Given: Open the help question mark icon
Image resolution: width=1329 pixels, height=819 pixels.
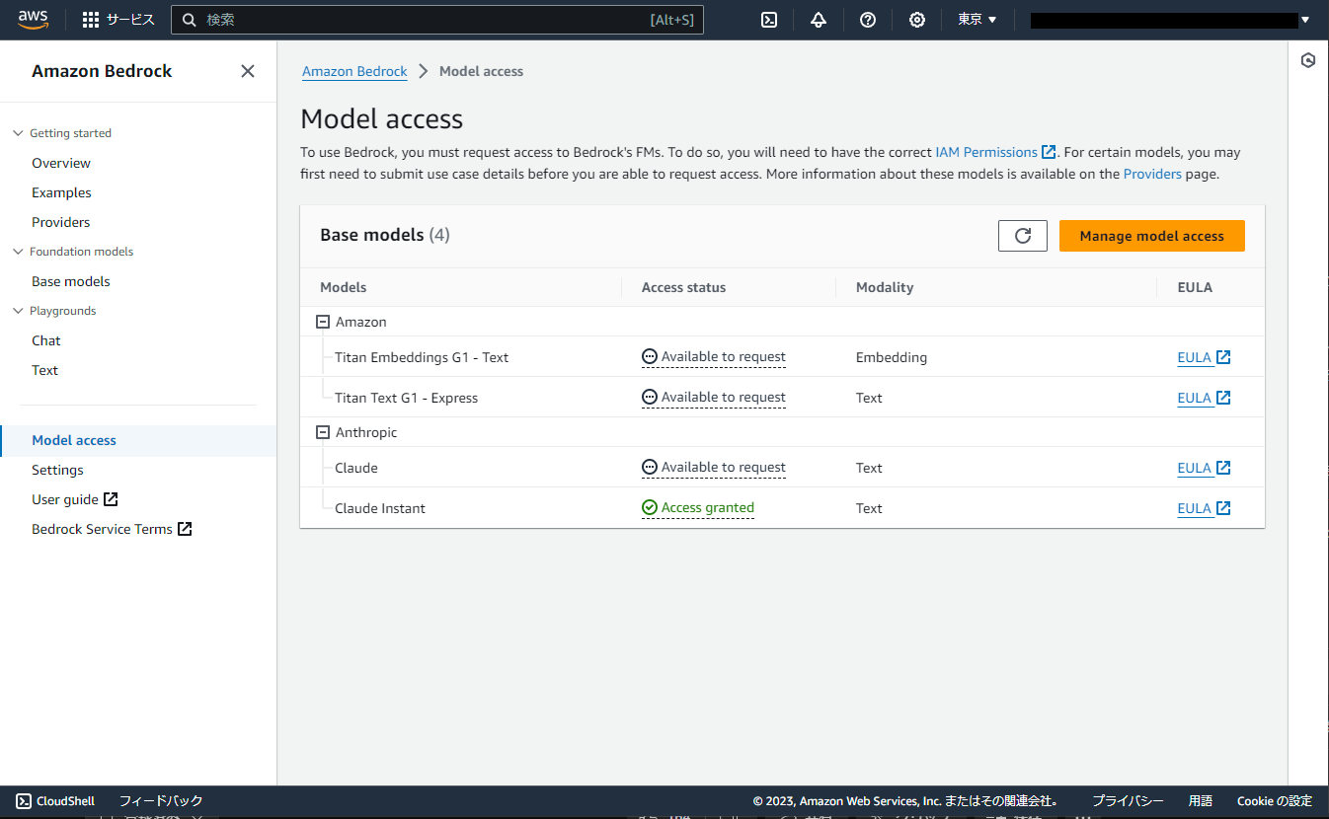Looking at the screenshot, I should click(x=868, y=20).
